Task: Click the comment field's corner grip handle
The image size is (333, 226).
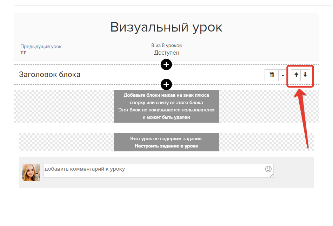Action: click(272, 176)
